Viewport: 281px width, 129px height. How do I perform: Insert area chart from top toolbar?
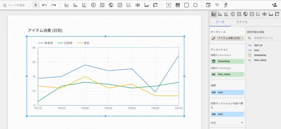(x=147, y=5)
